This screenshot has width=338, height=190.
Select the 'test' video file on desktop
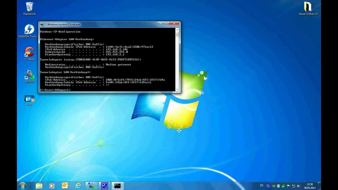(29, 100)
